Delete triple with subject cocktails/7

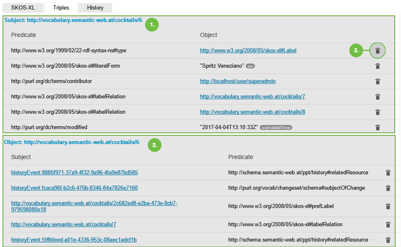pyautogui.click(x=388, y=225)
